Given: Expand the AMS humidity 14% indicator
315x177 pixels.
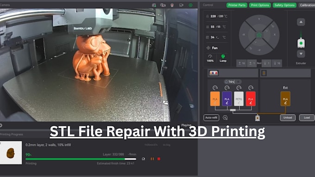Looking at the screenshot, I should [x=233, y=82].
